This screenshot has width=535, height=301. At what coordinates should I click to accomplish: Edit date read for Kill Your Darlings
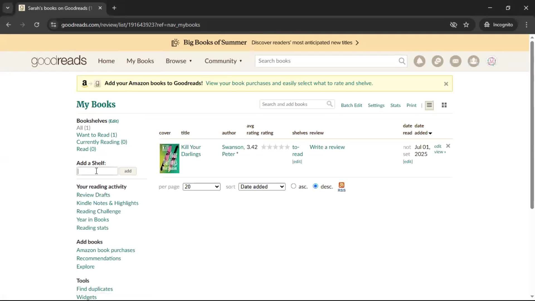pyautogui.click(x=408, y=162)
